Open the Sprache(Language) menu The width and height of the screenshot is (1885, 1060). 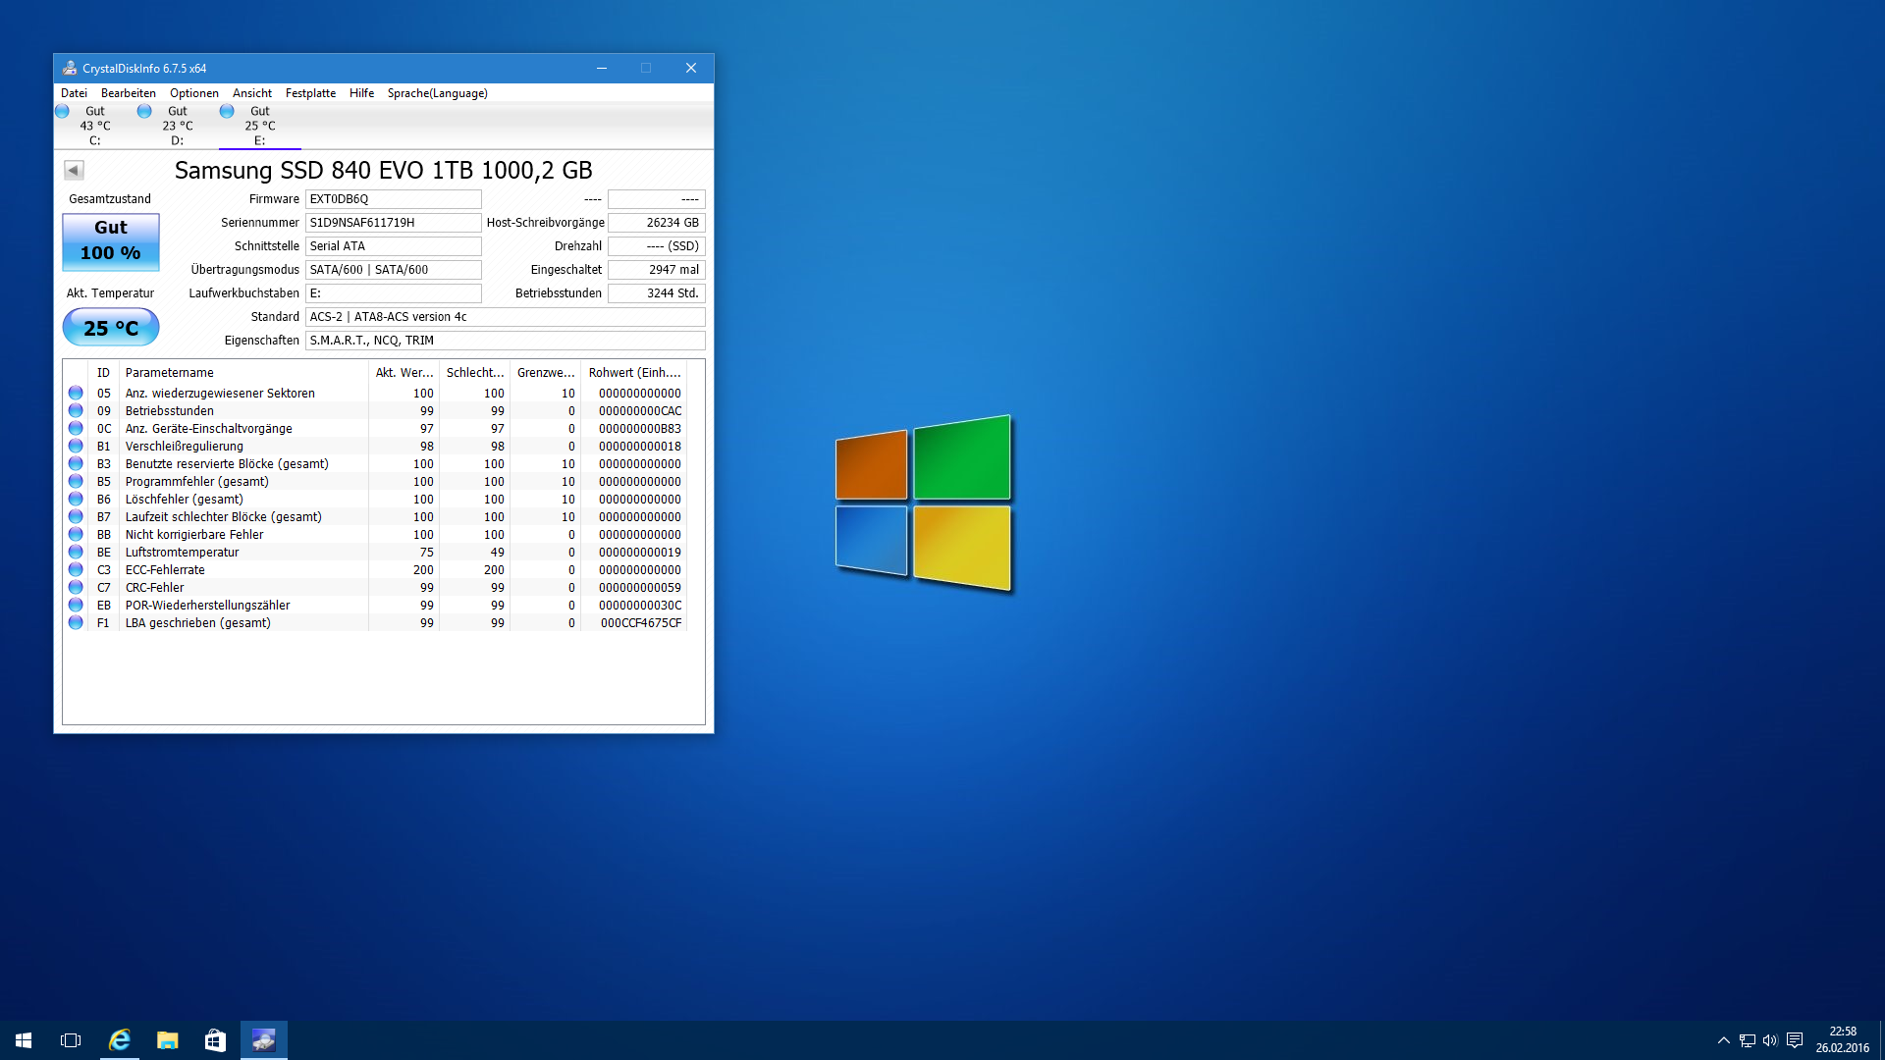click(x=437, y=93)
